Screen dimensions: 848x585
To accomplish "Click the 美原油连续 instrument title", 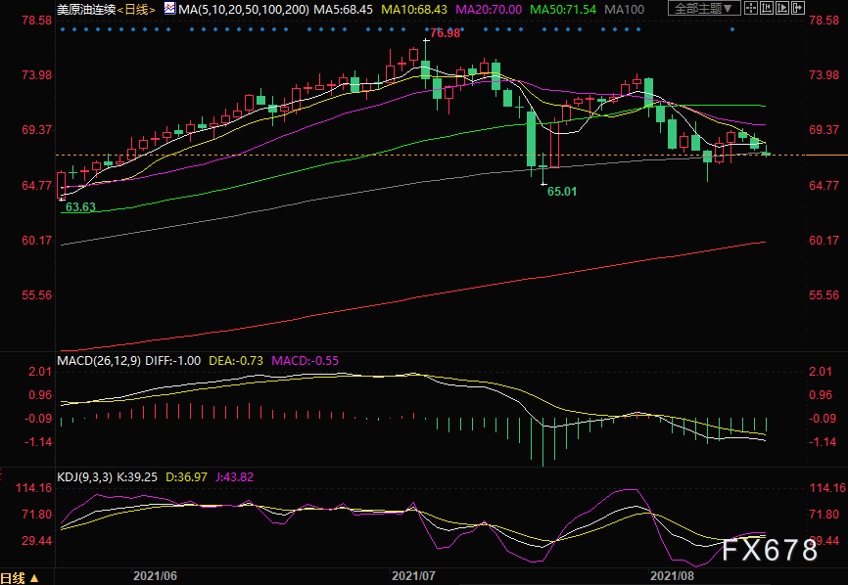I will coord(86,9).
